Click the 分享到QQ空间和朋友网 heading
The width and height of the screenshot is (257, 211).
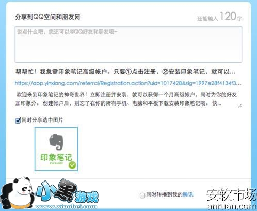[x=47, y=17]
